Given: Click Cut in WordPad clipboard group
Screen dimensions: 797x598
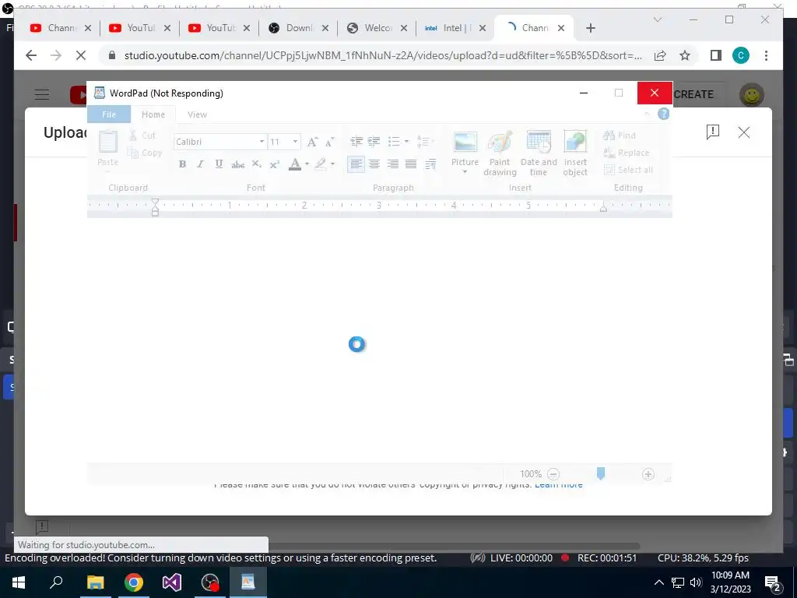Looking at the screenshot, I should (142, 135).
